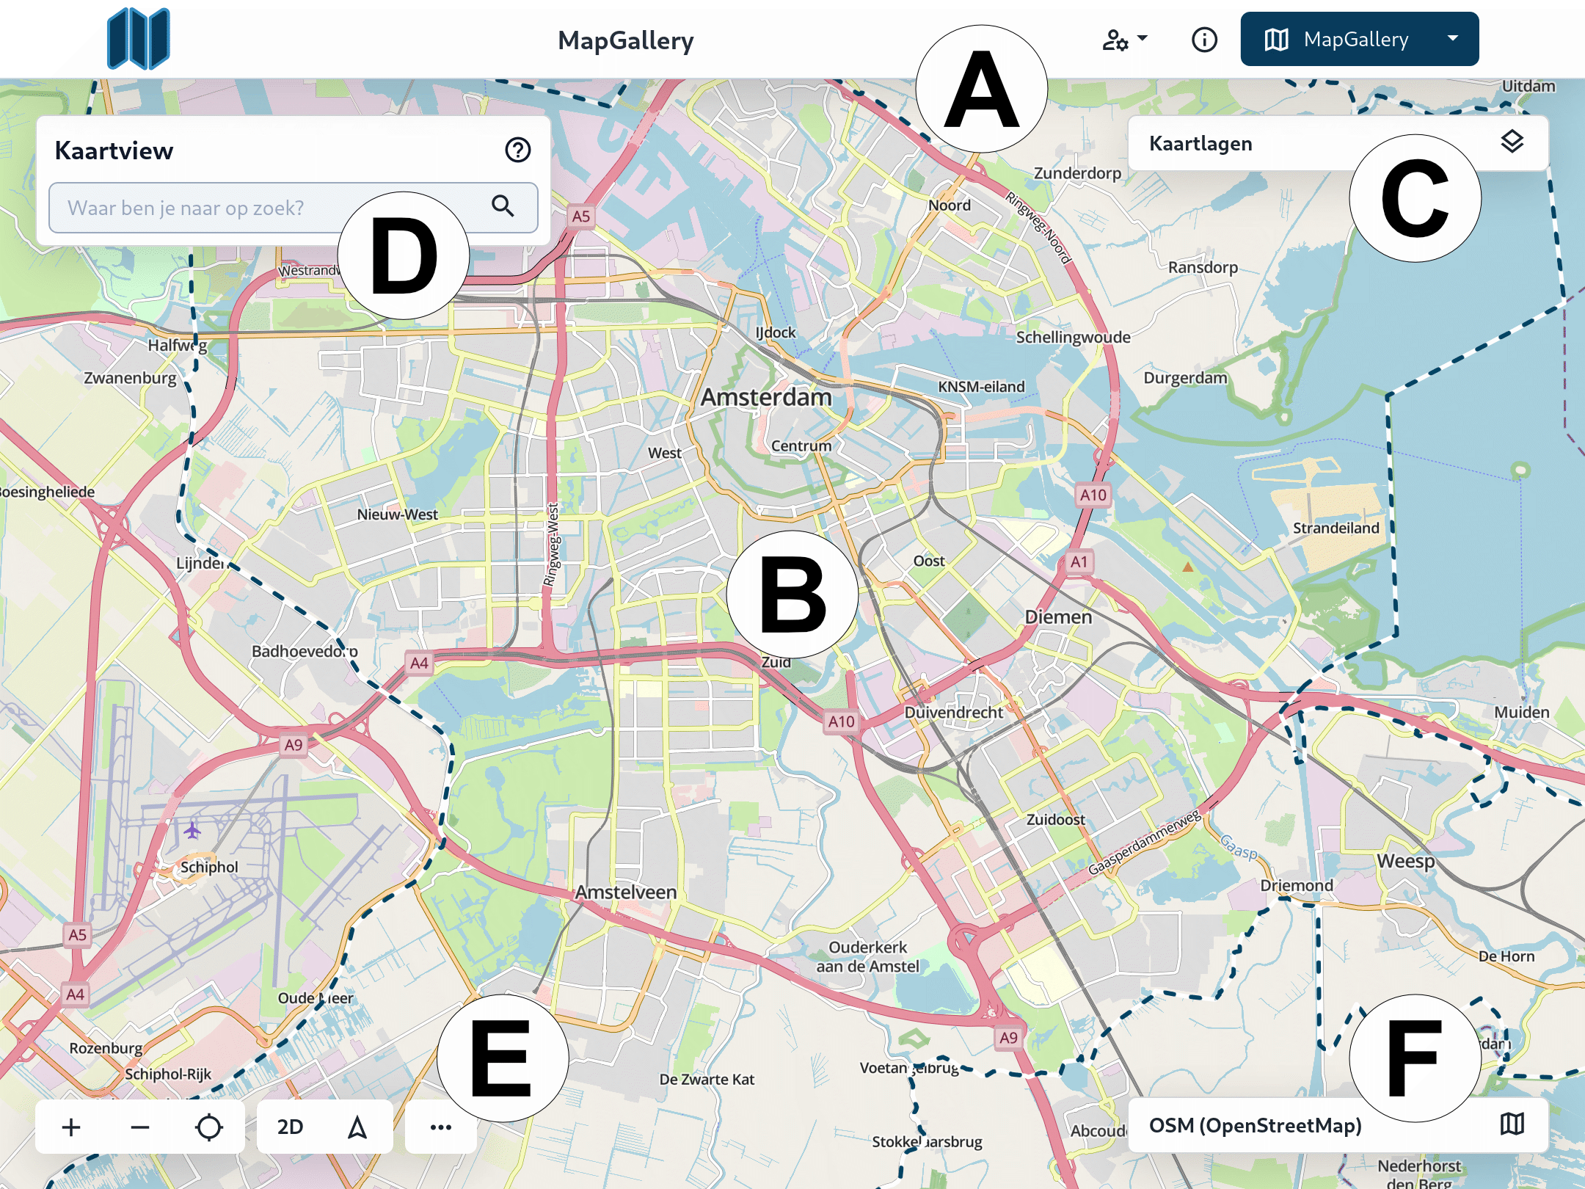Open the OSM (OpenStreetMap) basemap selector
Screen dimensions: 1585x1189
[1255, 1125]
